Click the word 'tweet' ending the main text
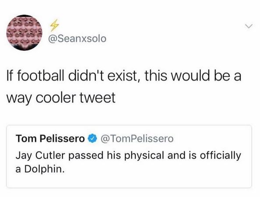The image size is (263, 197). click(100, 96)
